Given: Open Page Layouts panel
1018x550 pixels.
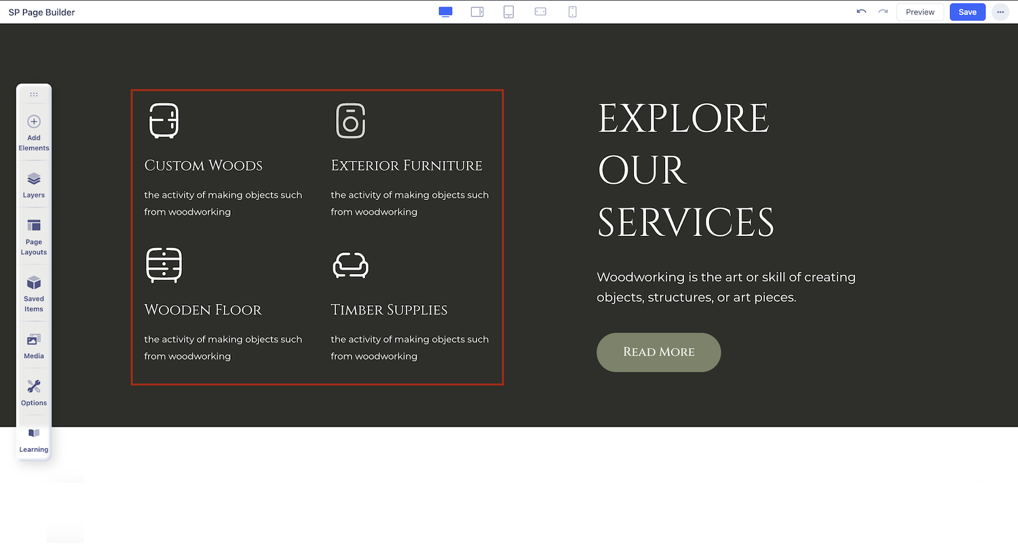Looking at the screenshot, I should coord(34,237).
